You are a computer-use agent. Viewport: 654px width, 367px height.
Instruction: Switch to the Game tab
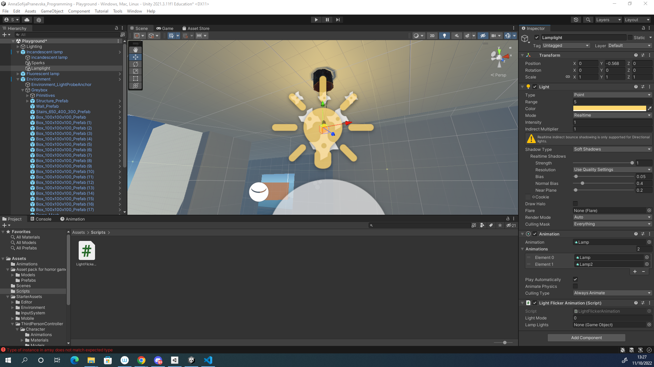point(165,29)
